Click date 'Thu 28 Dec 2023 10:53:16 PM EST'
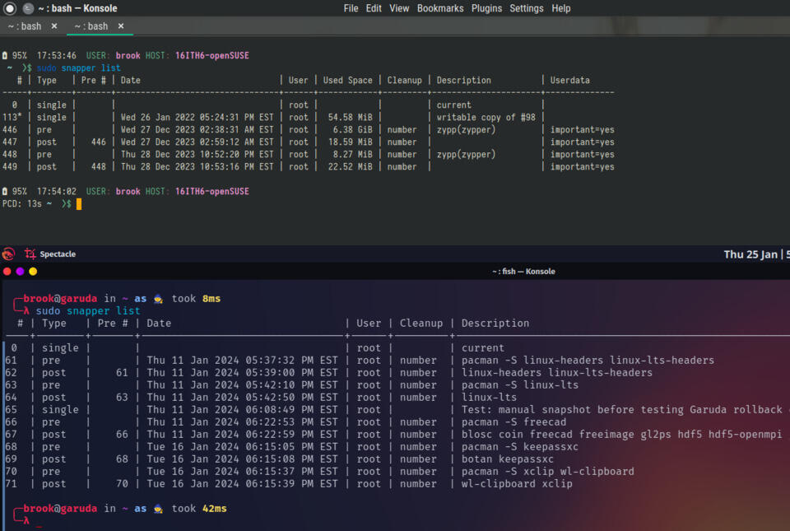The image size is (790, 531). pos(197,167)
